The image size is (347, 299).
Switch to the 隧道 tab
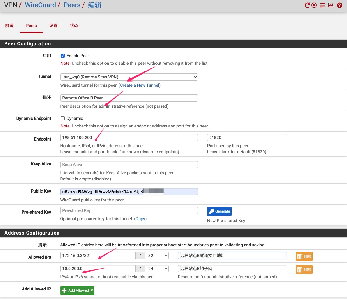tap(10, 26)
